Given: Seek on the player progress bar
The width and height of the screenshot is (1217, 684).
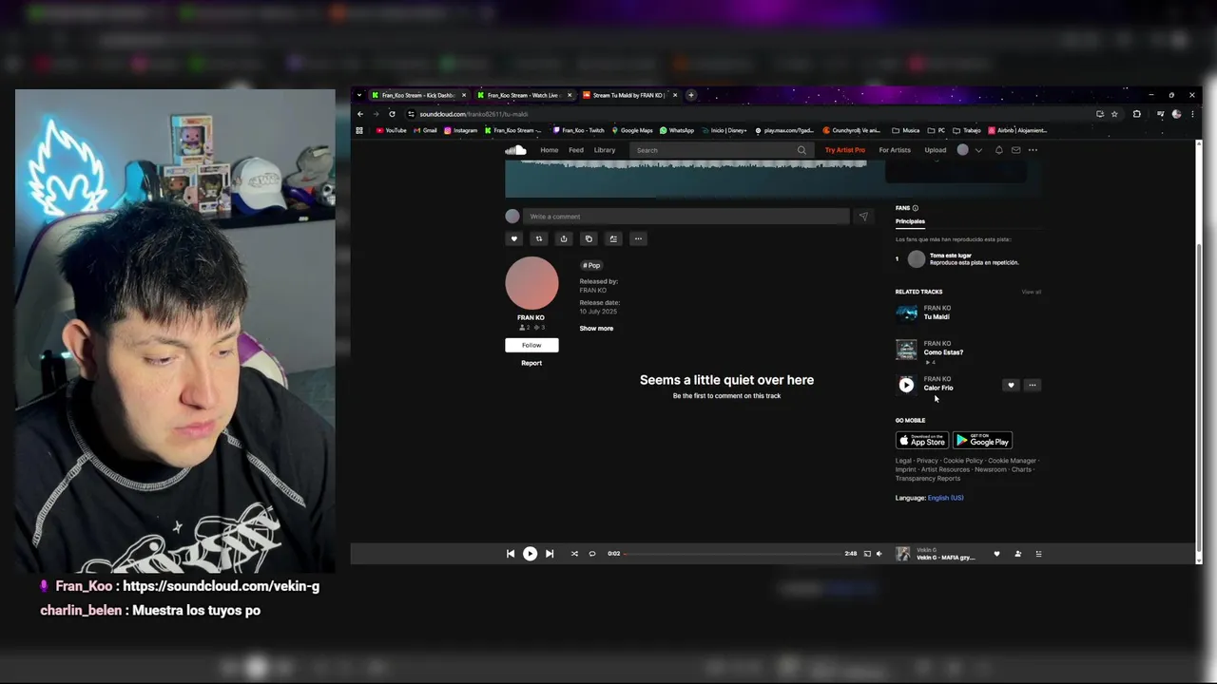Looking at the screenshot, I should (x=732, y=554).
